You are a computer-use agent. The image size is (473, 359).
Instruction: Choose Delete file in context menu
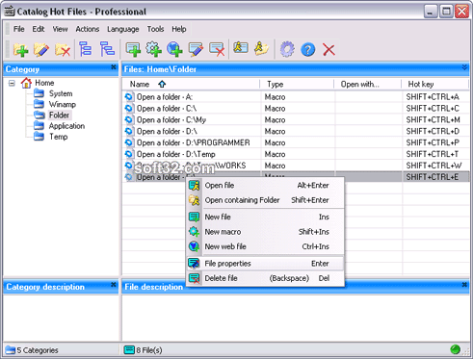[x=265, y=278]
